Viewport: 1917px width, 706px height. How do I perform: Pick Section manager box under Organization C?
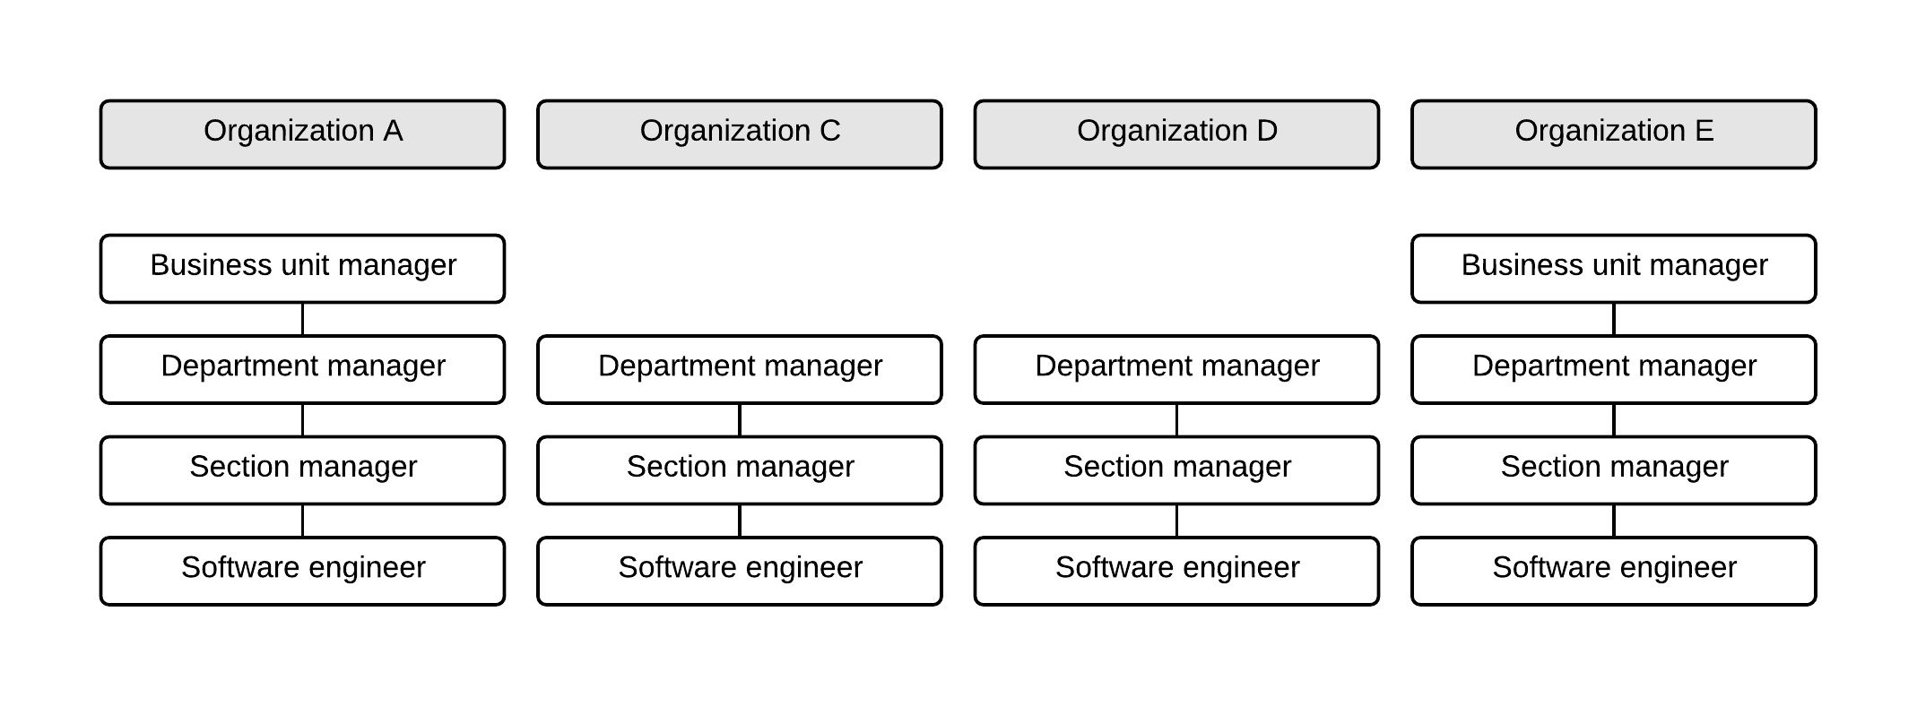pos(740,469)
